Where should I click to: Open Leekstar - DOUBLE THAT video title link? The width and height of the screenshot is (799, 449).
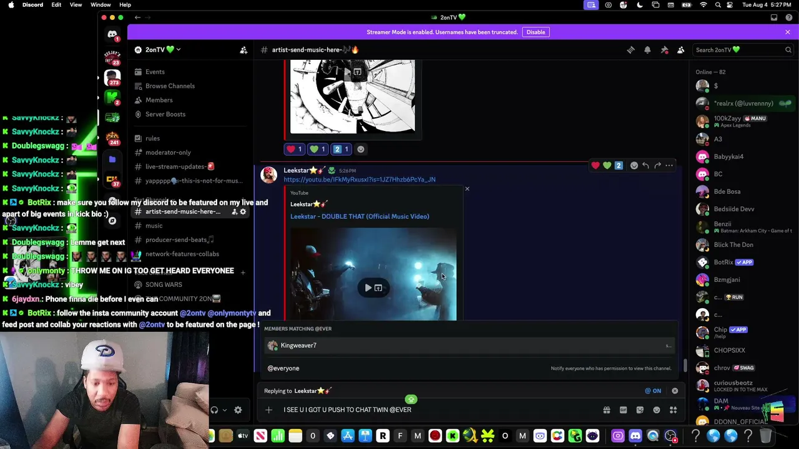point(360,216)
